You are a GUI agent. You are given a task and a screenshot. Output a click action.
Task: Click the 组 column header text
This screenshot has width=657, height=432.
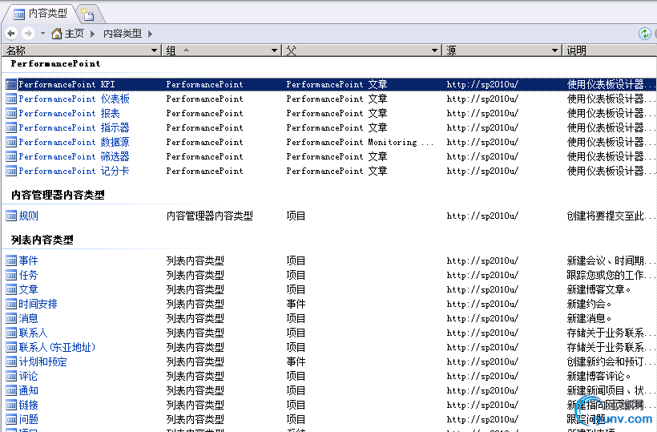[171, 50]
